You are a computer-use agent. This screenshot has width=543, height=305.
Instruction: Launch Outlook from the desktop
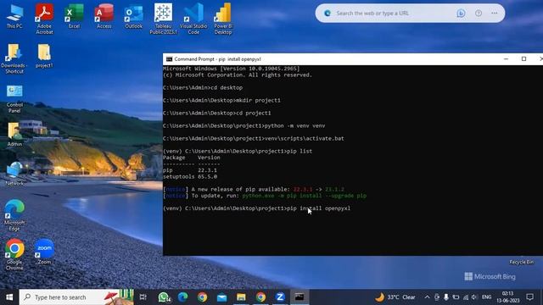coord(134,16)
